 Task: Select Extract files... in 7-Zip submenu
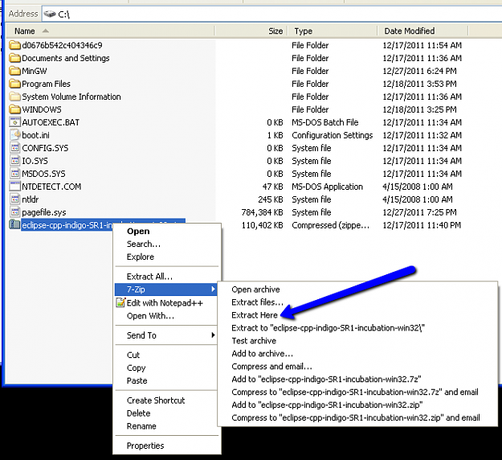[x=357, y=302]
